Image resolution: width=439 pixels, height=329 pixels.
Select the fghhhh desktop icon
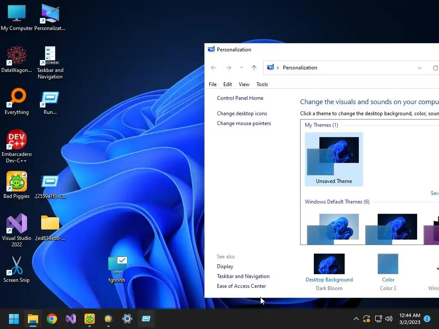tap(117, 270)
